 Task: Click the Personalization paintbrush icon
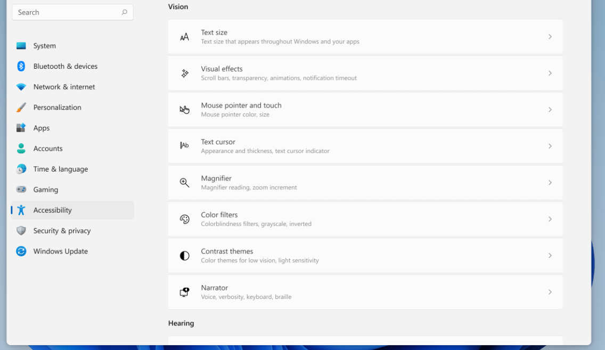point(21,108)
